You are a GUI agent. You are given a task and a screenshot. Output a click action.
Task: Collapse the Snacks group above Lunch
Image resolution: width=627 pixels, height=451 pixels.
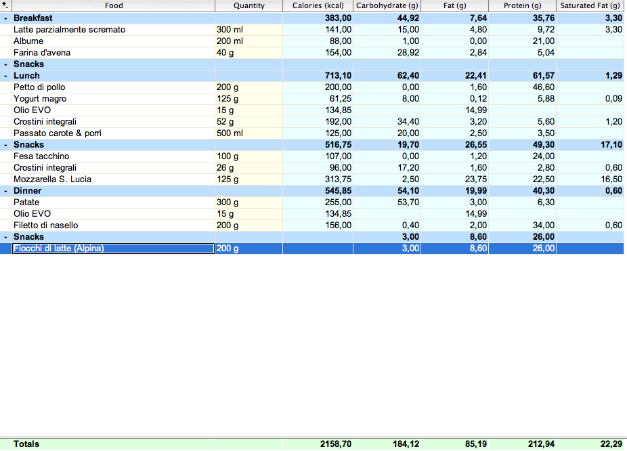click(x=5, y=64)
